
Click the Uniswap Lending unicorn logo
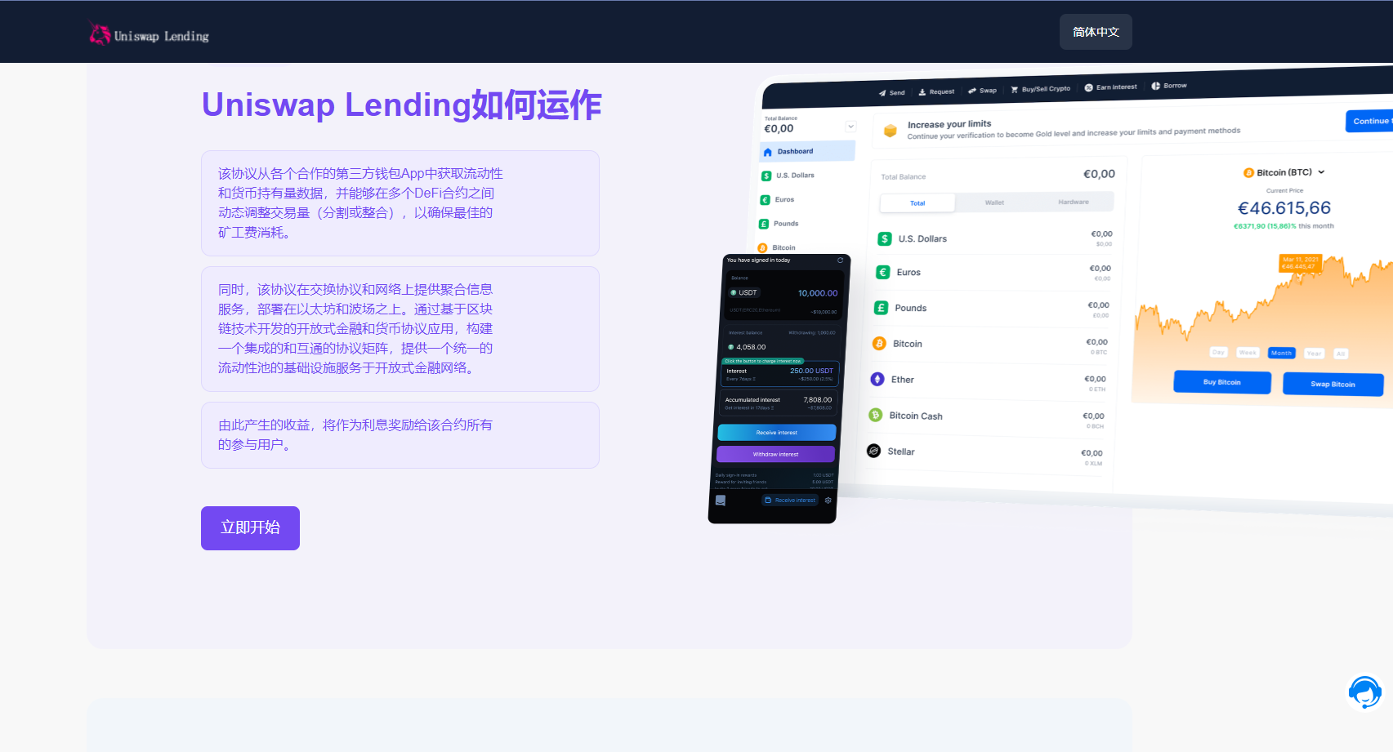[98, 31]
